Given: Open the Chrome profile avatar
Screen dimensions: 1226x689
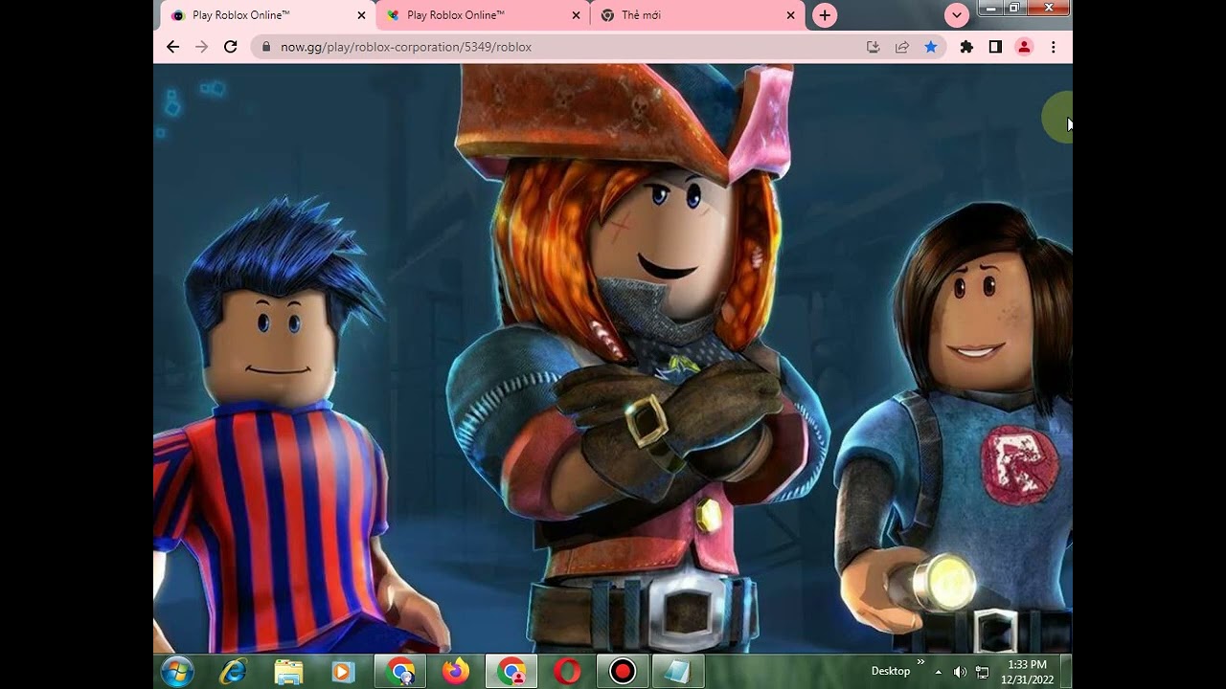Looking at the screenshot, I should [x=1024, y=47].
